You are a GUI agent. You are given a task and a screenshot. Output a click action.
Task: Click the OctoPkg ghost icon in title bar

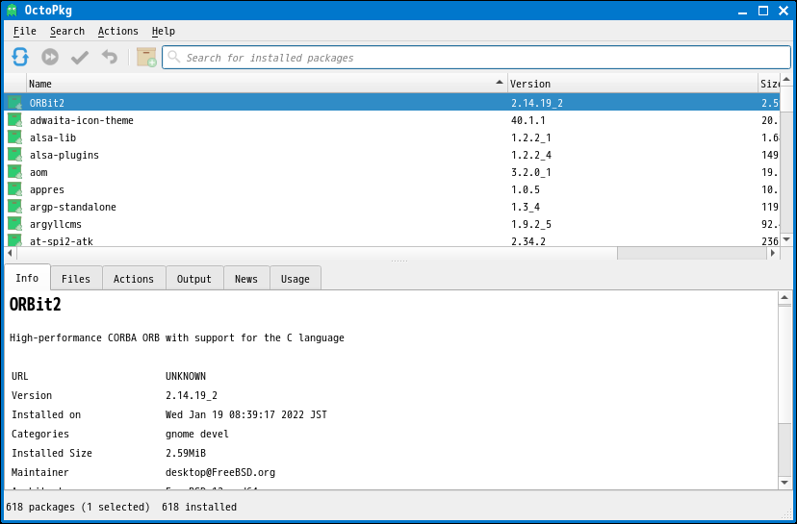click(12, 11)
